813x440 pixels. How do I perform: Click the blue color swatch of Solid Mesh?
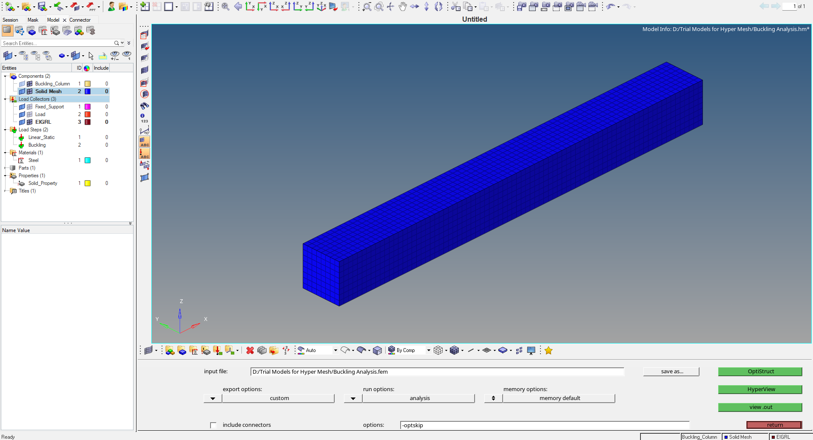[x=88, y=91]
